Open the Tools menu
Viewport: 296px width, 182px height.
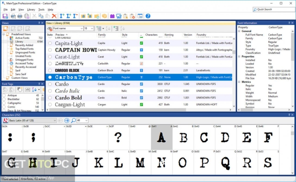[x=41, y=9]
